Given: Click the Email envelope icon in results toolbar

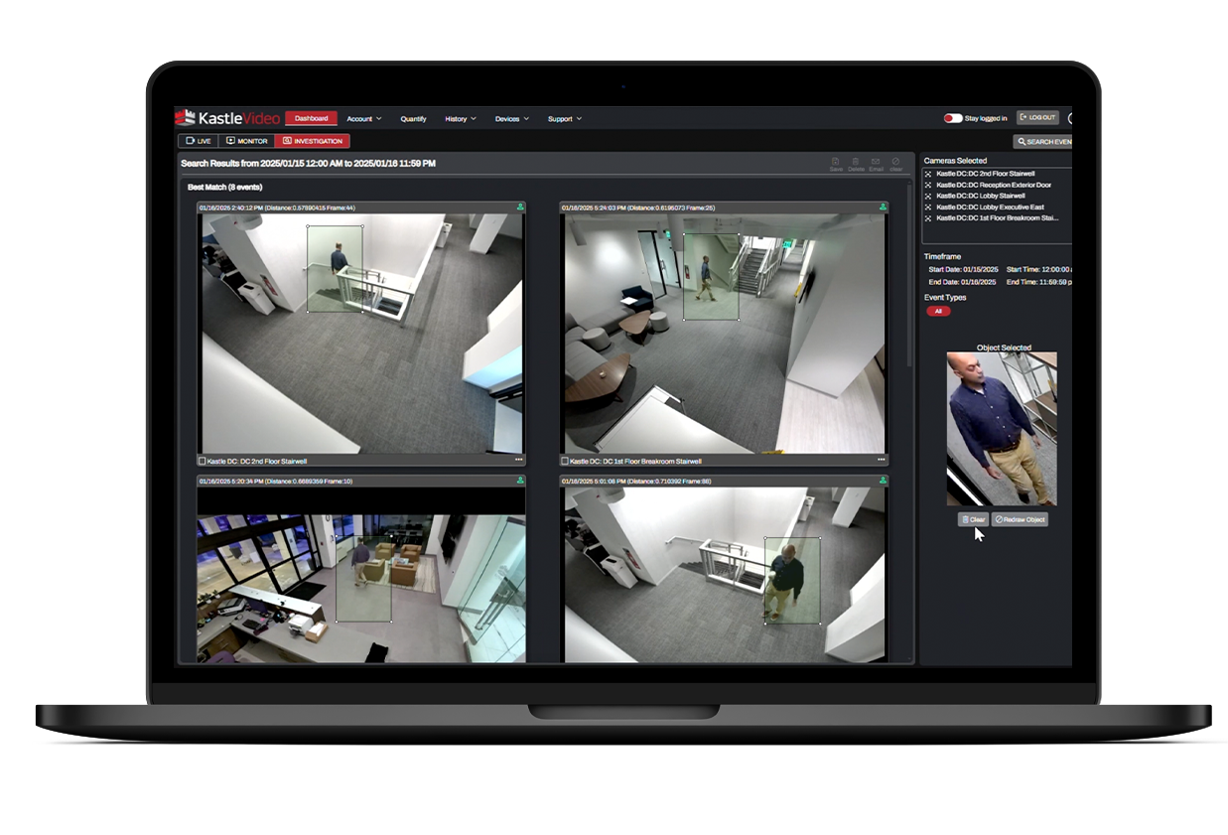Looking at the screenshot, I should coord(876,164).
